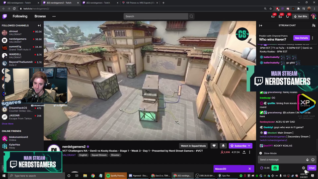Viewport: 318px width, 179px height.
Task: Click the English tag
Action: point(83,155)
